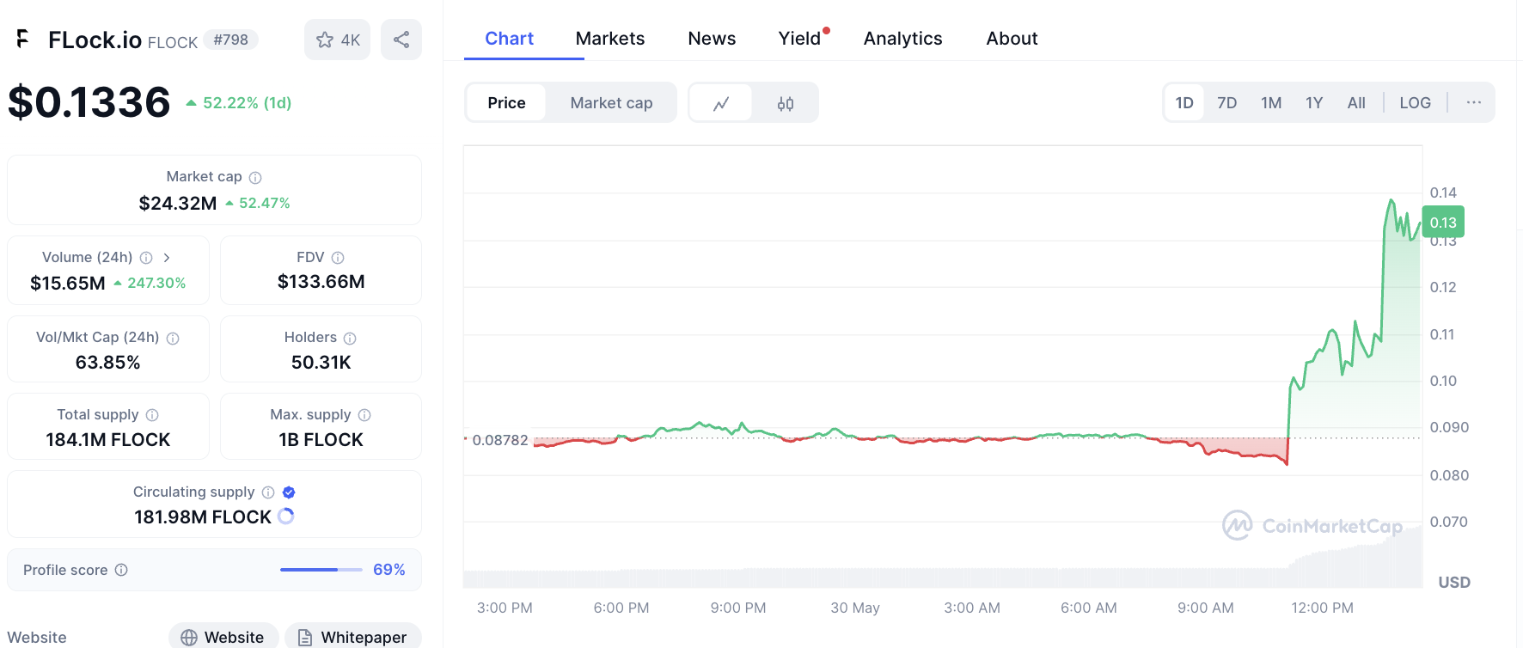Open Circulating supply info icon
Viewport: 1523px width, 648px height.
[x=268, y=492]
